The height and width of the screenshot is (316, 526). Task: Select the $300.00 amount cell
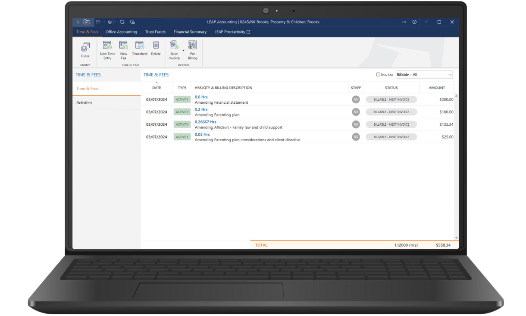[x=446, y=99]
